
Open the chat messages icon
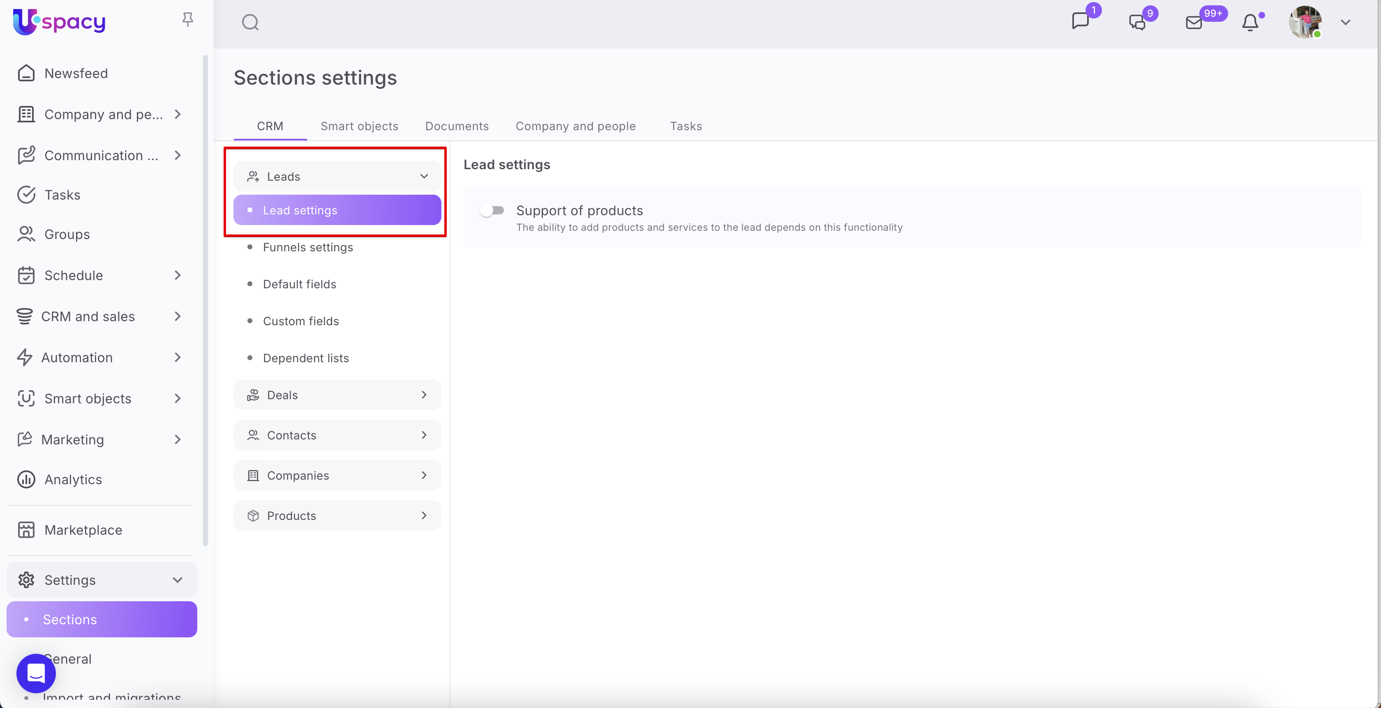click(1080, 22)
